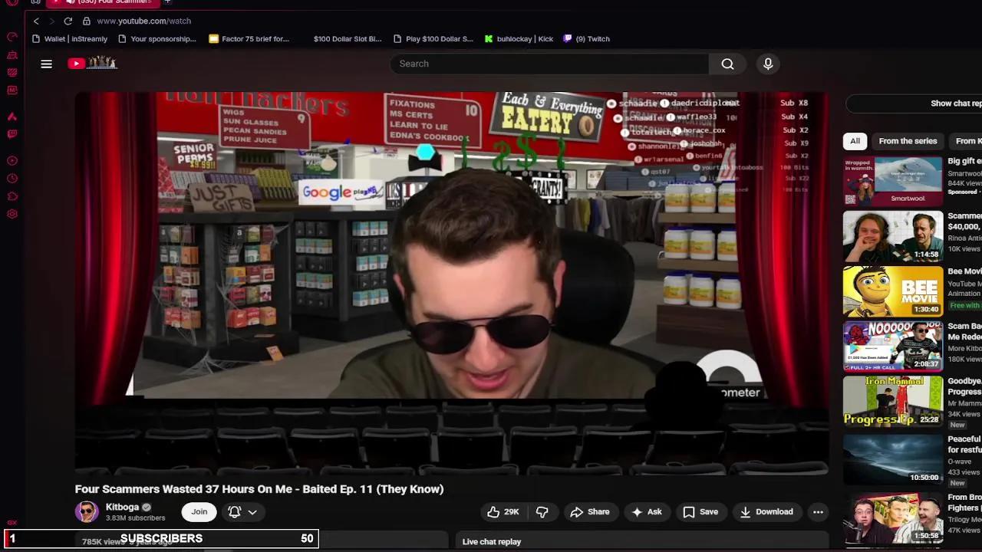982x552 pixels.
Task: Open a new browser tab with plus
Action: point(167,2)
